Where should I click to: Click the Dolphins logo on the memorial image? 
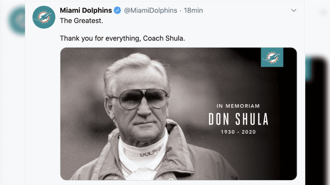(272, 57)
